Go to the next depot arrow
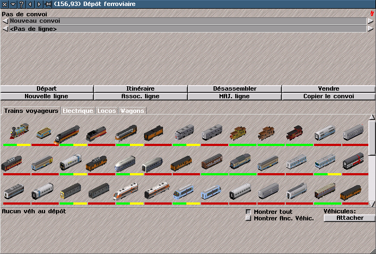Screen dimensions: 376x254 (39, 4)
